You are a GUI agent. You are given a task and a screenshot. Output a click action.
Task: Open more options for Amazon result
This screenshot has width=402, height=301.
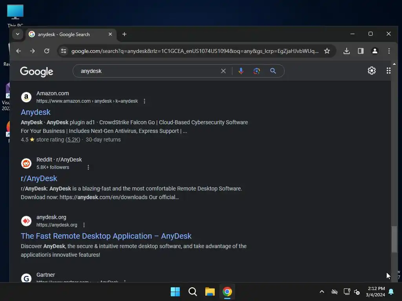point(144,101)
